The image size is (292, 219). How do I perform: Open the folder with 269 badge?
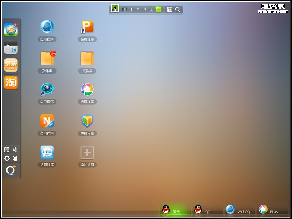pos(47,58)
